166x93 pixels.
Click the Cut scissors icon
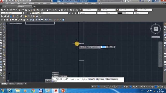coord(23,10)
